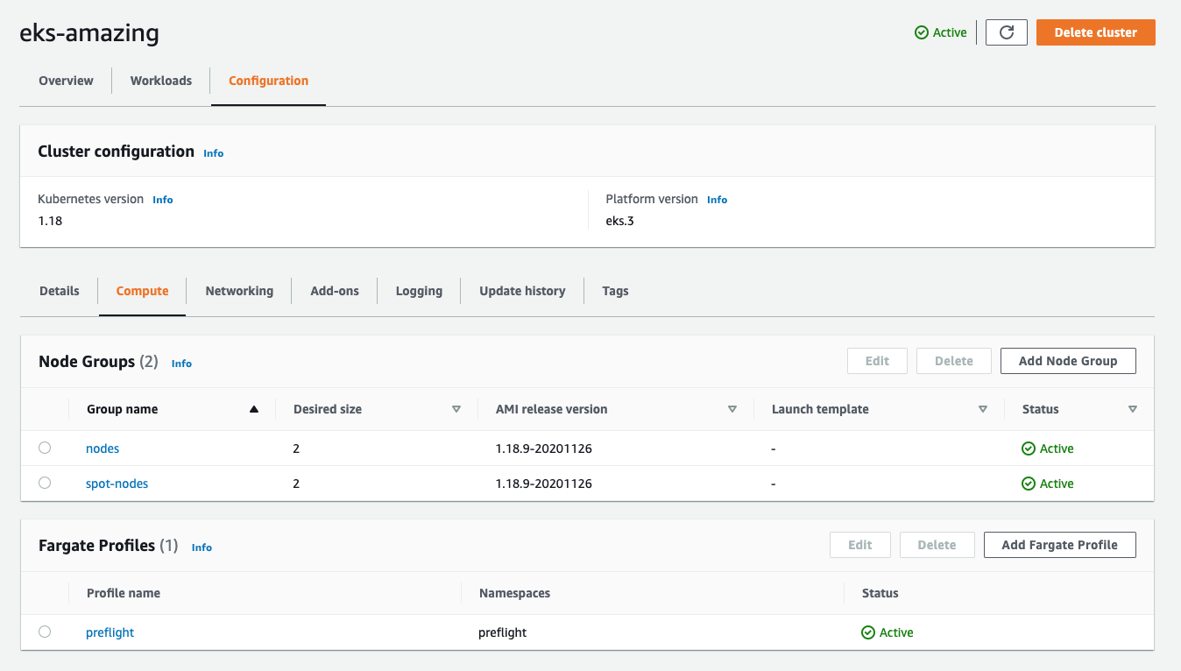1181x671 pixels.
Task: Click desired size 2 in nodes row
Action: coord(296,449)
